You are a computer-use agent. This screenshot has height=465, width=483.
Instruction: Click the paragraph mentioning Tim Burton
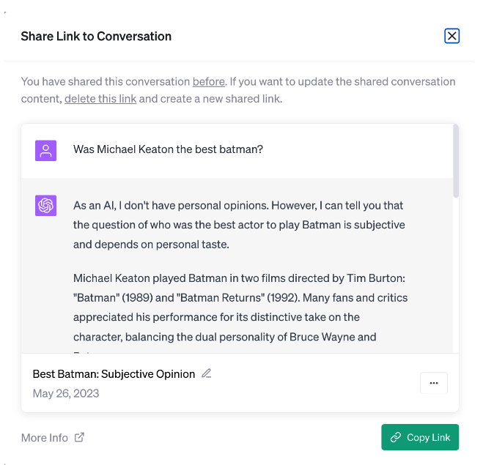tap(240, 308)
